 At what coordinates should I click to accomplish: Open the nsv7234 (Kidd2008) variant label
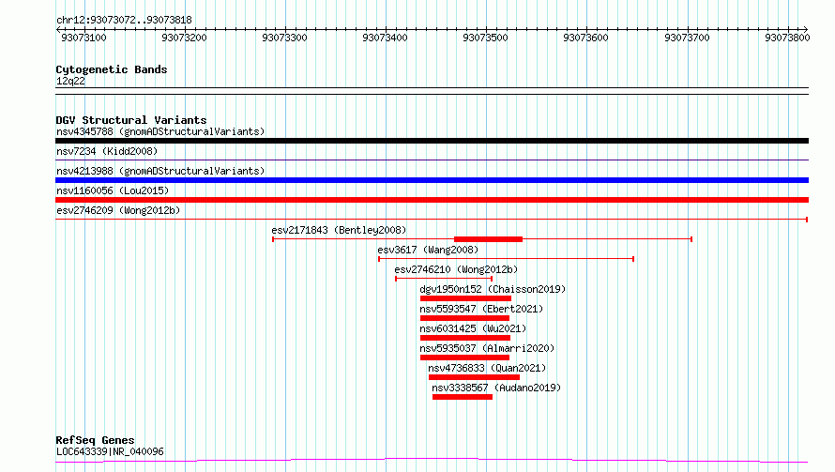[107, 151]
